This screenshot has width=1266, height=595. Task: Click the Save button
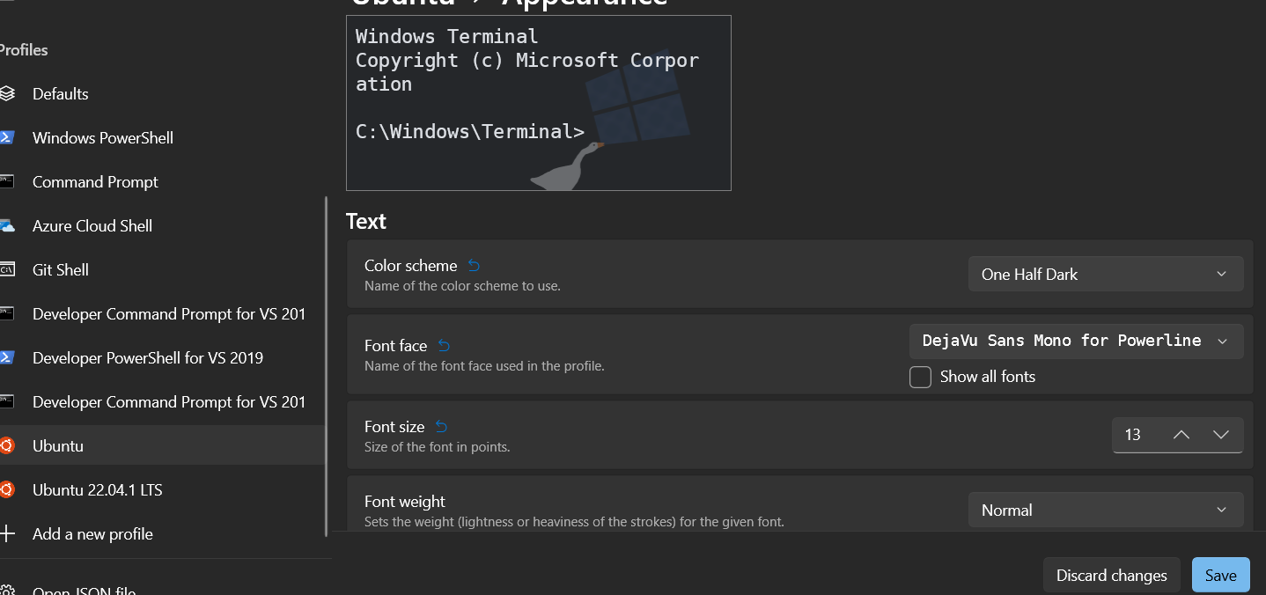[x=1220, y=576]
